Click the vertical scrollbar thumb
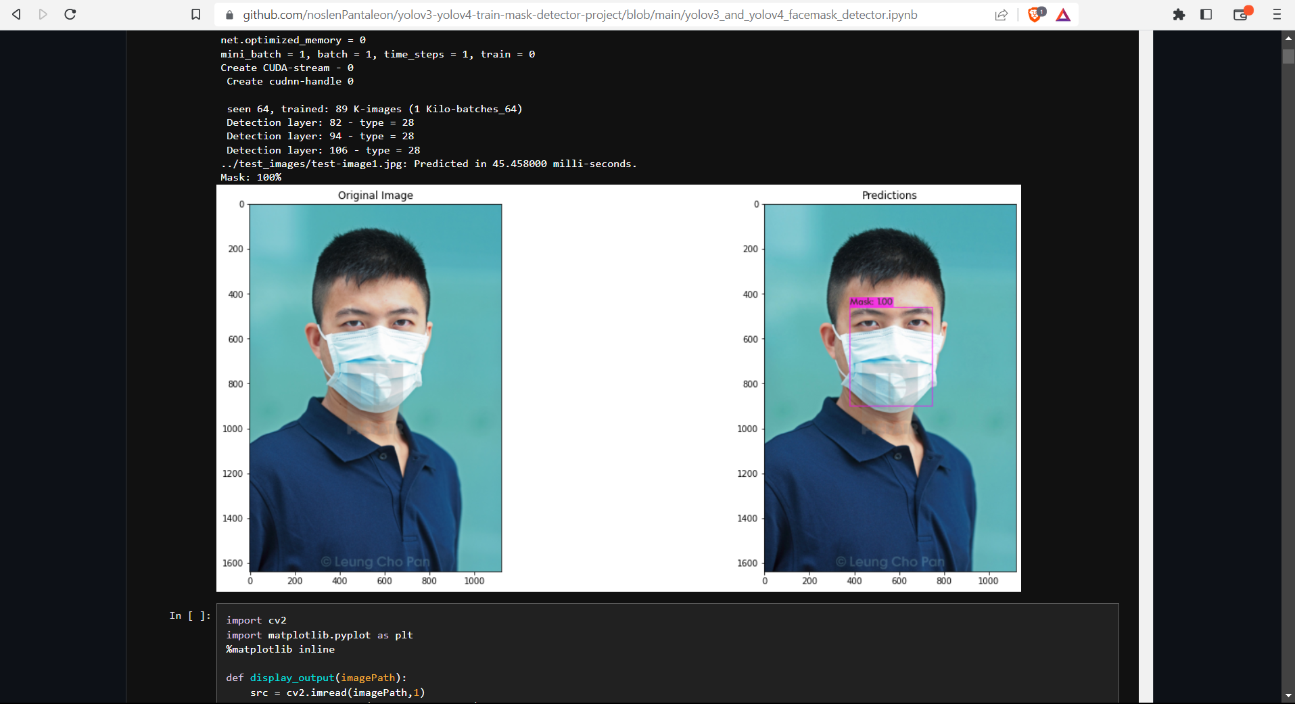 click(x=1288, y=56)
